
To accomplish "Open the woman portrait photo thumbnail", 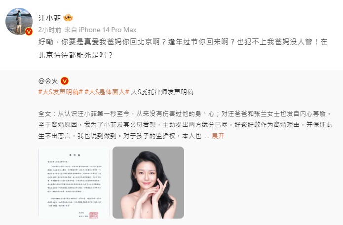I will point(149,183).
